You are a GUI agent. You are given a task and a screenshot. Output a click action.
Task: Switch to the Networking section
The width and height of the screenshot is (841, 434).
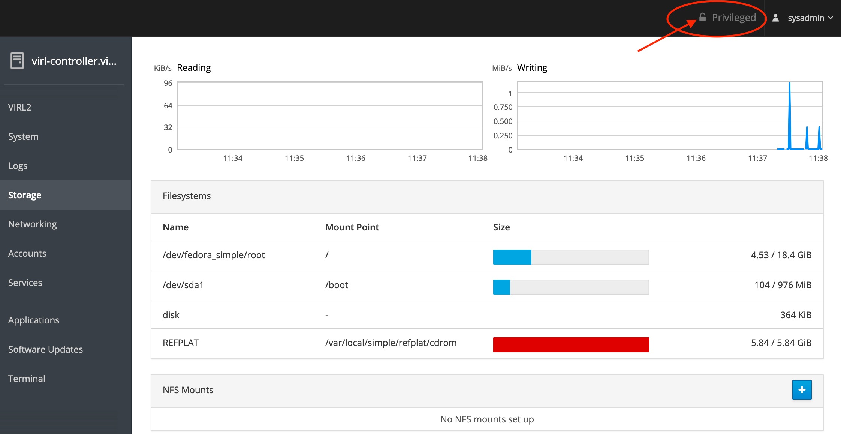point(33,224)
